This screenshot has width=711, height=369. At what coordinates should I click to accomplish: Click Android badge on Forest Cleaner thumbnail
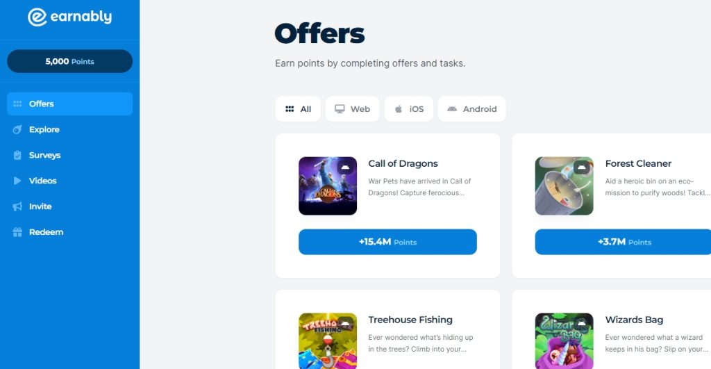(x=582, y=167)
